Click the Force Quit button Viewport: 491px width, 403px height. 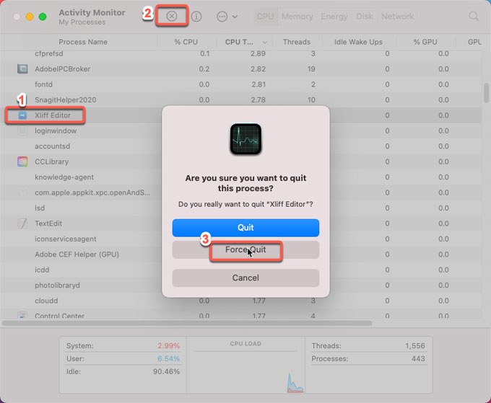point(245,250)
